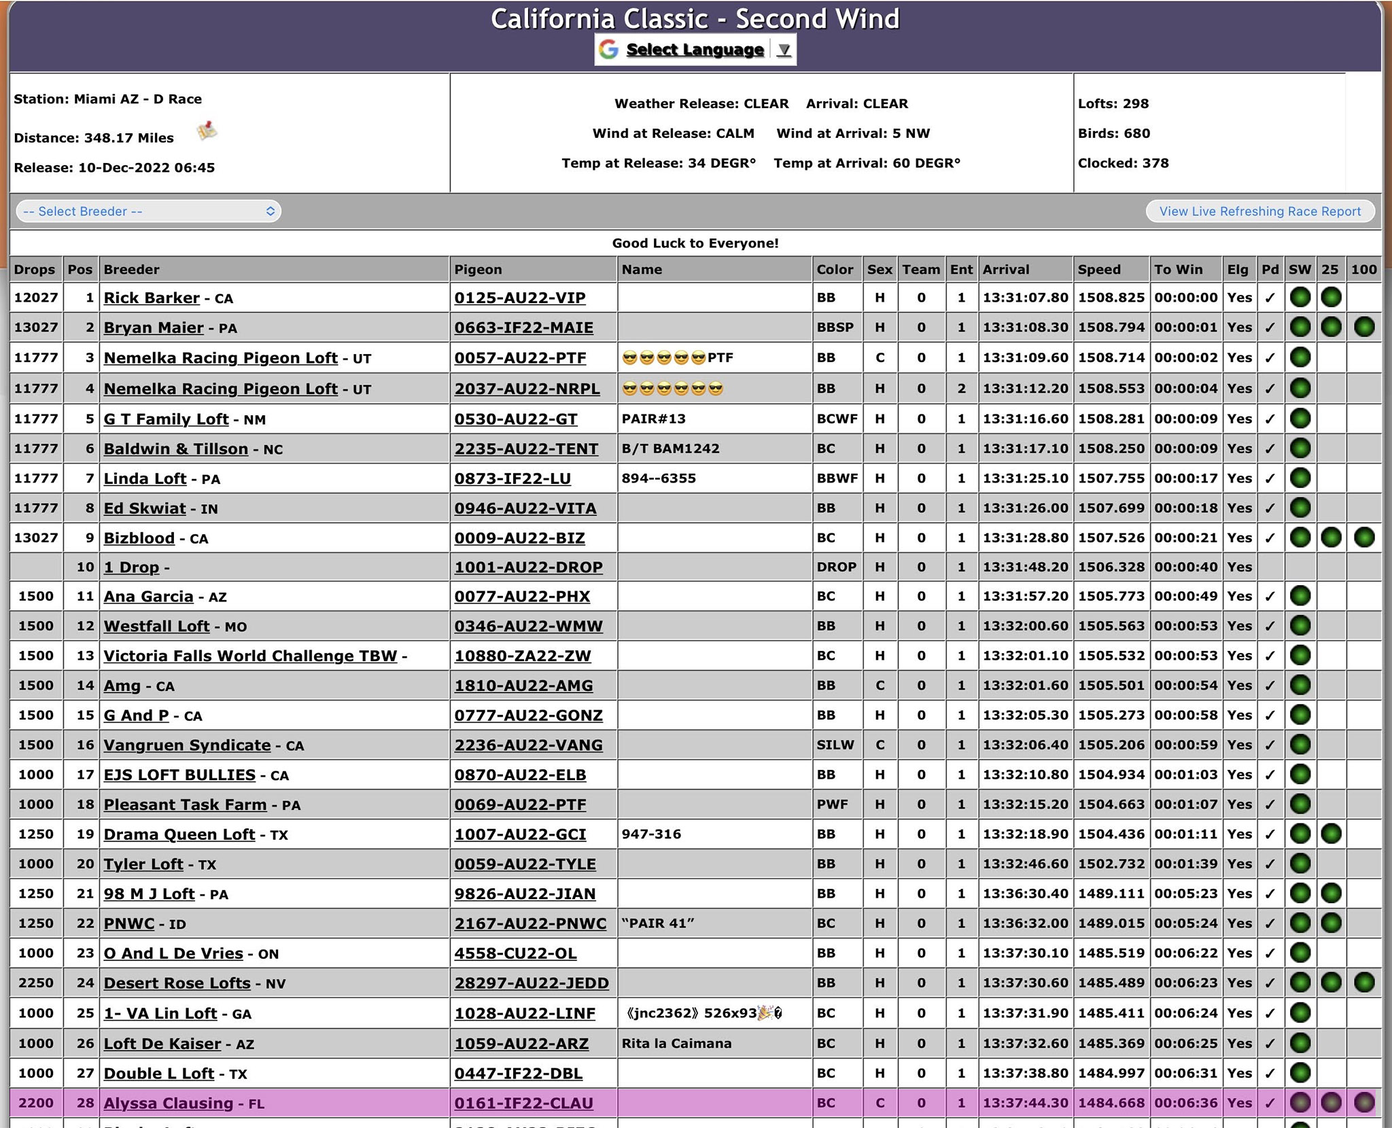The height and width of the screenshot is (1128, 1392).
Task: Open pigeon 0125-AU22-VIP link
Action: pos(519,298)
